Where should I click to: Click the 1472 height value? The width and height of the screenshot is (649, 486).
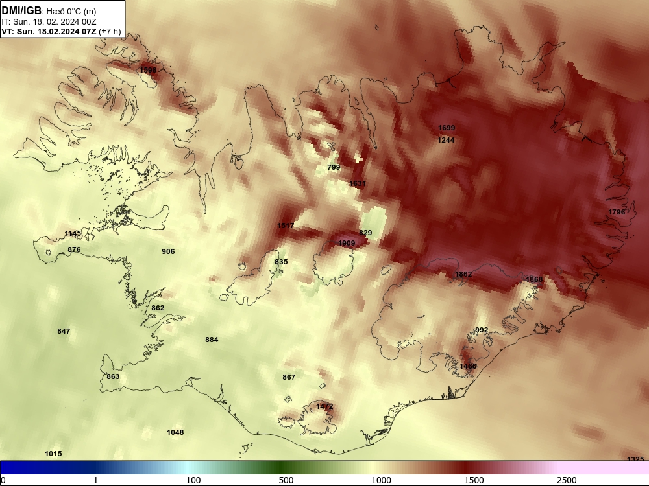324,407
